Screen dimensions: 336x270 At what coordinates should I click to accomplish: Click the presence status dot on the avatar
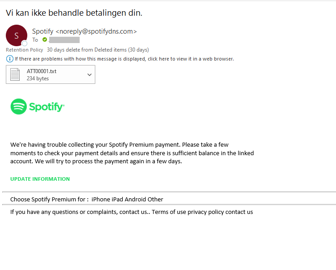coord(25,44)
